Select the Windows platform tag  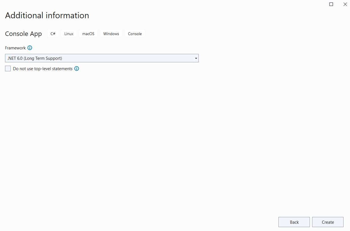[x=111, y=33]
